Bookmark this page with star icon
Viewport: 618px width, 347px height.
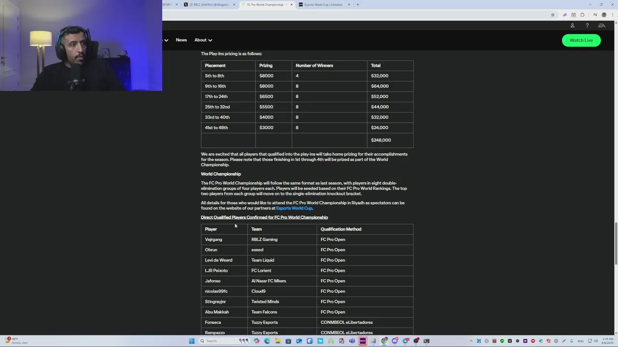[553, 15]
